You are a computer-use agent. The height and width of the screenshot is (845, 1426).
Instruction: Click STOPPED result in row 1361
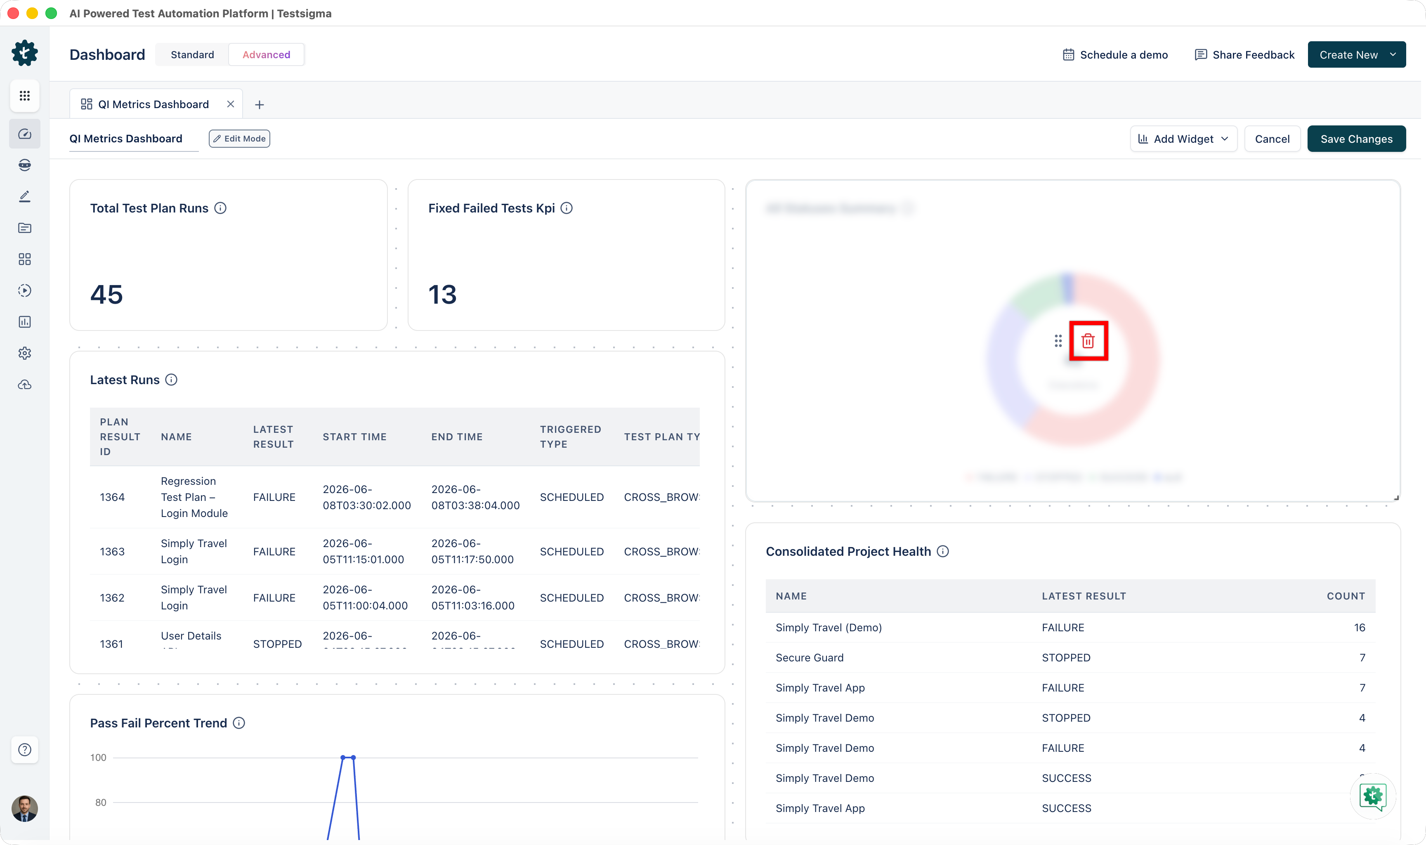click(277, 644)
